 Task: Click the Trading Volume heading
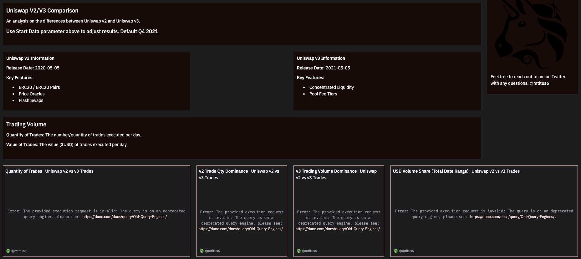[26, 124]
